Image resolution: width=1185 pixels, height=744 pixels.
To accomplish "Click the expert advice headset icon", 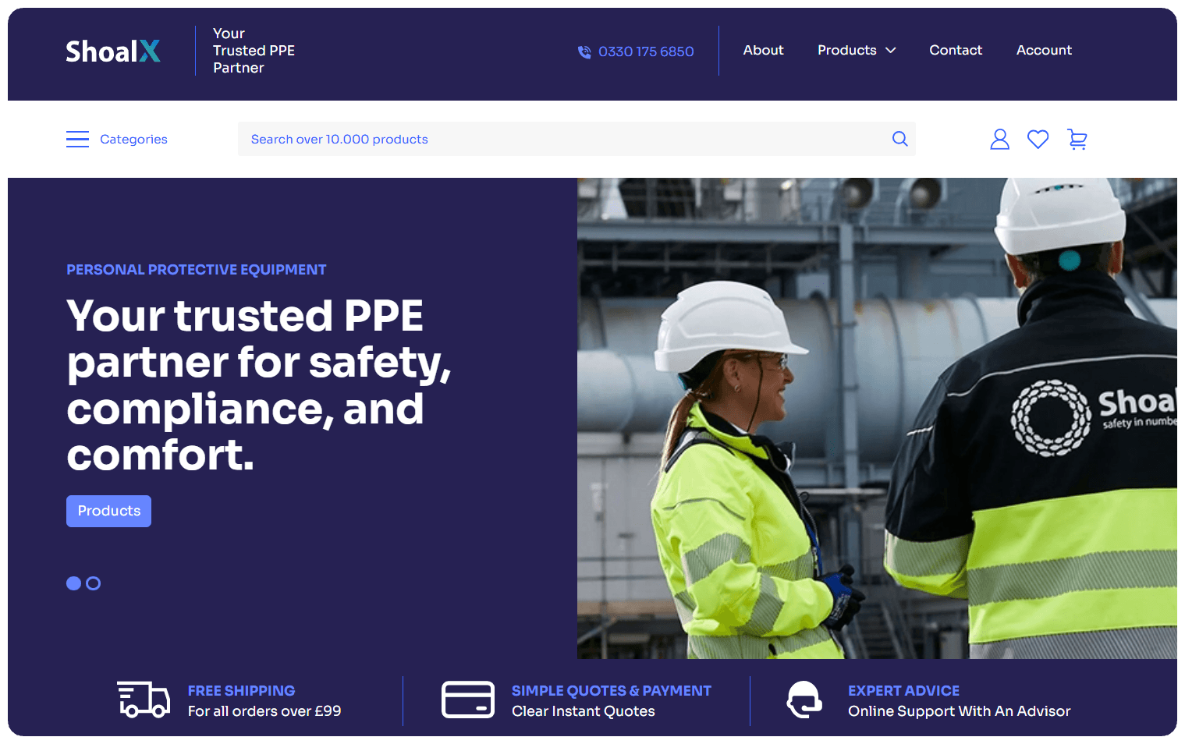I will [x=804, y=700].
